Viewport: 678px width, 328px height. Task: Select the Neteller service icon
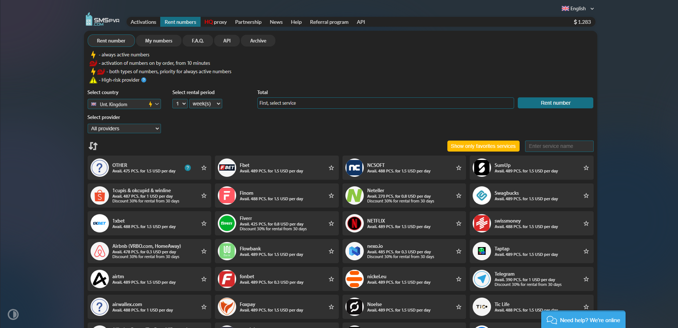click(354, 195)
